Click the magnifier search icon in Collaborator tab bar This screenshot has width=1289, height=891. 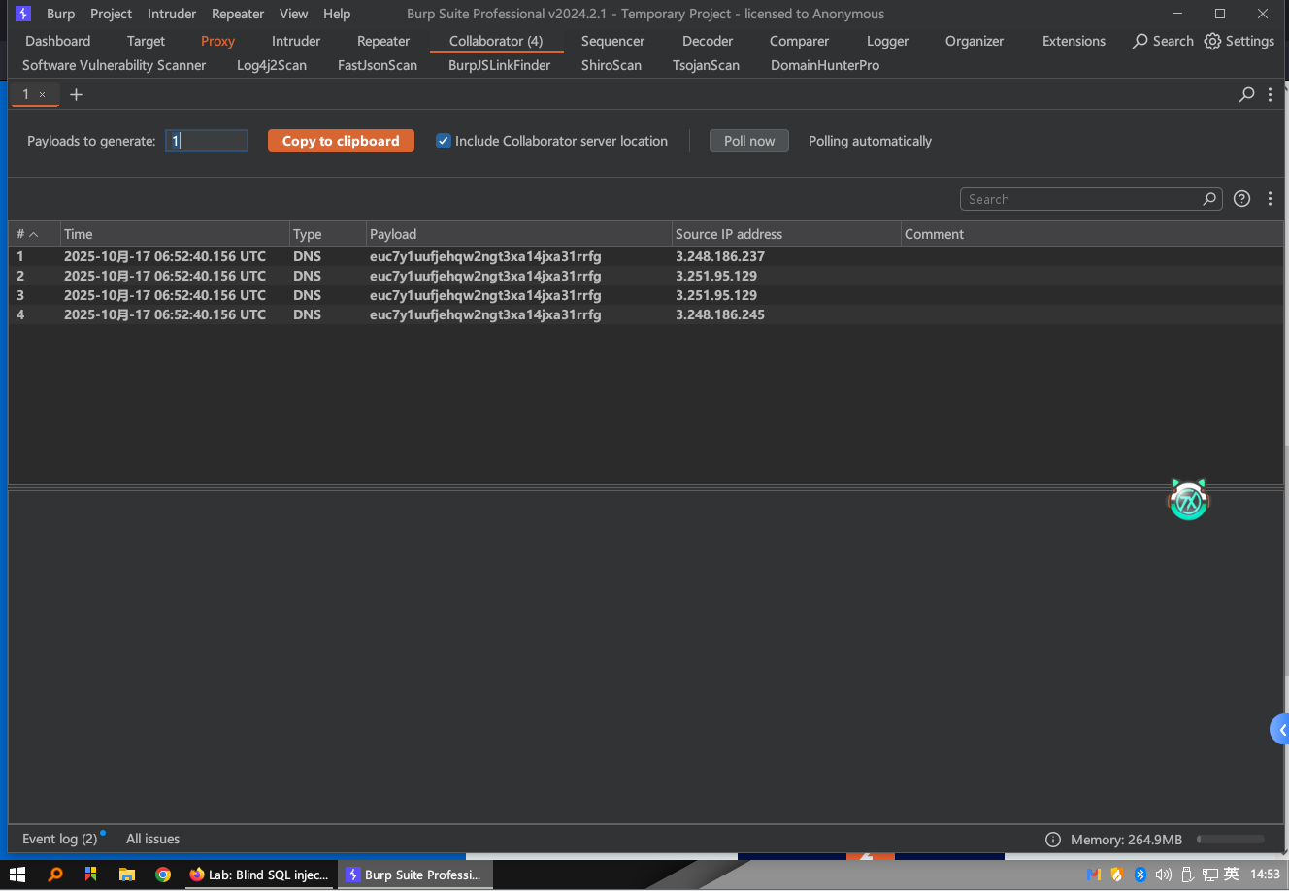tap(1247, 94)
